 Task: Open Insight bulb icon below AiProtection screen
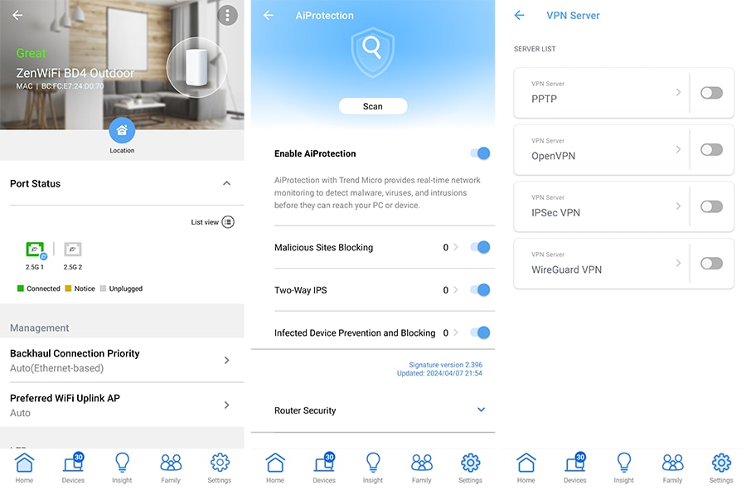(373, 467)
